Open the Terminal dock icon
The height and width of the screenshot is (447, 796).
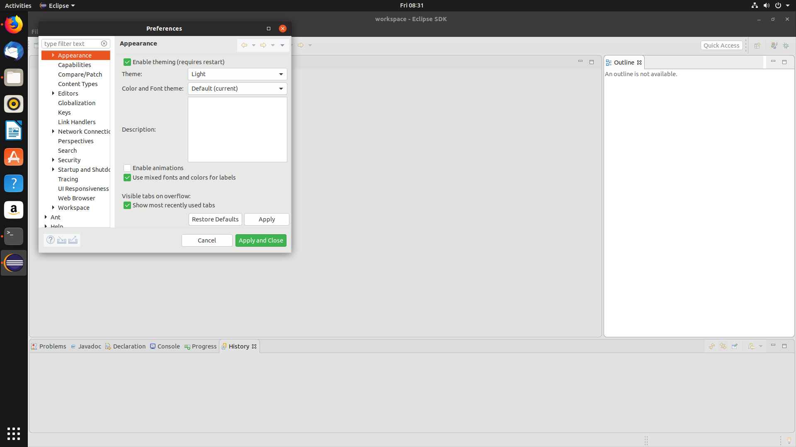[x=14, y=236]
